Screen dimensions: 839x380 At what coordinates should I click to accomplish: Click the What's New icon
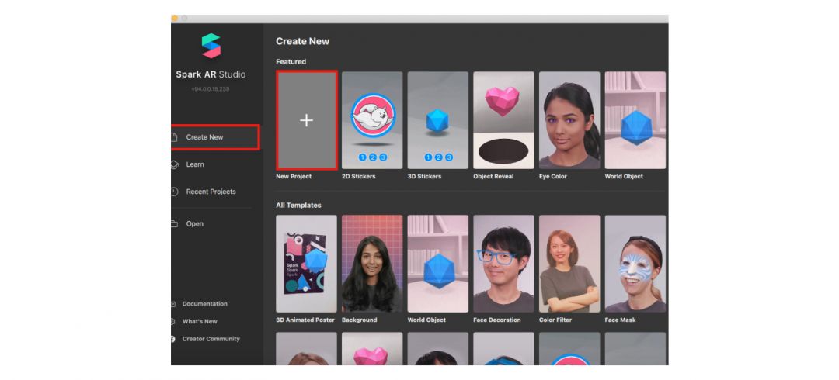[x=173, y=321]
